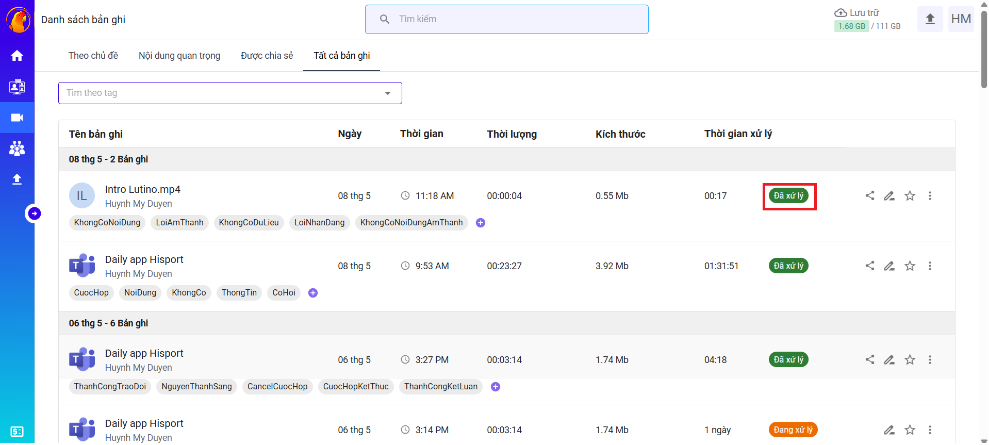This screenshot has height=445, width=989.
Task: Focus the Tìm kiếm search field
Action: [x=506, y=20]
